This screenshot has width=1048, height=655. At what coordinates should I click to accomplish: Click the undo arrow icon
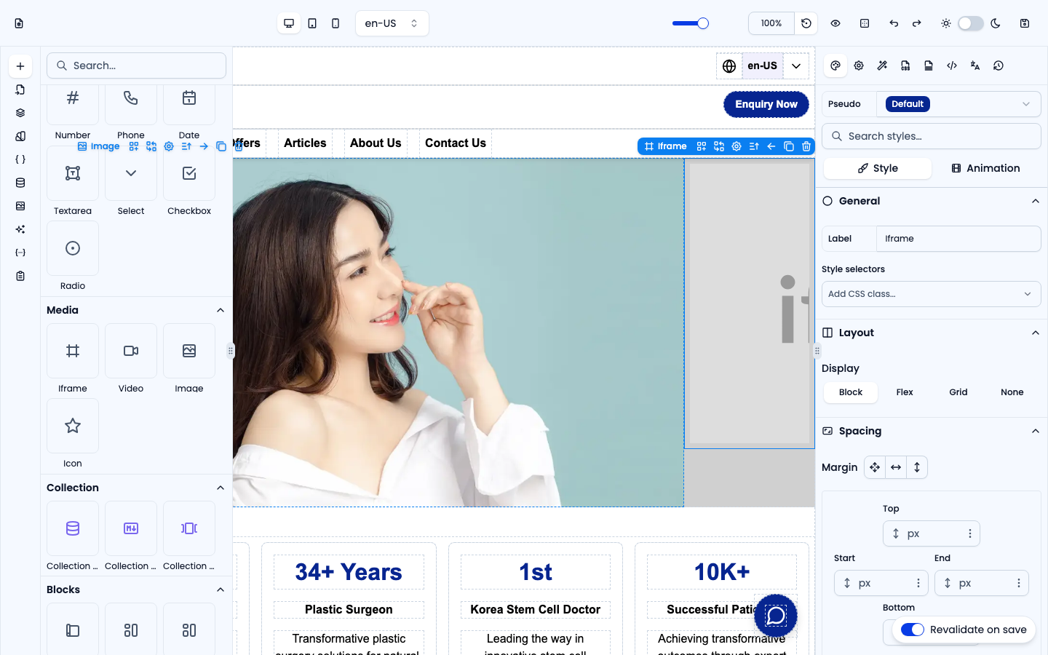(x=894, y=23)
